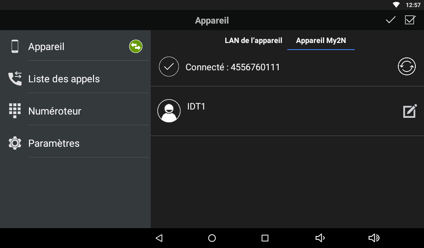Switch to LAN de l'appareil tab
This screenshot has height=248, width=424.
click(253, 41)
